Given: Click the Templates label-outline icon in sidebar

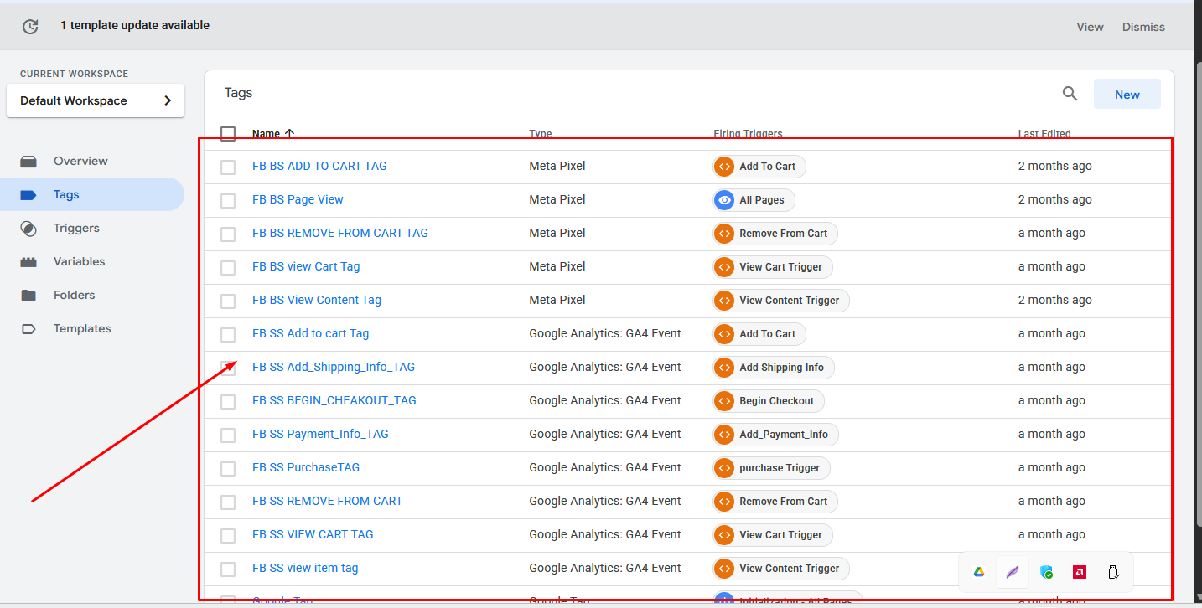Looking at the screenshot, I should click(29, 328).
